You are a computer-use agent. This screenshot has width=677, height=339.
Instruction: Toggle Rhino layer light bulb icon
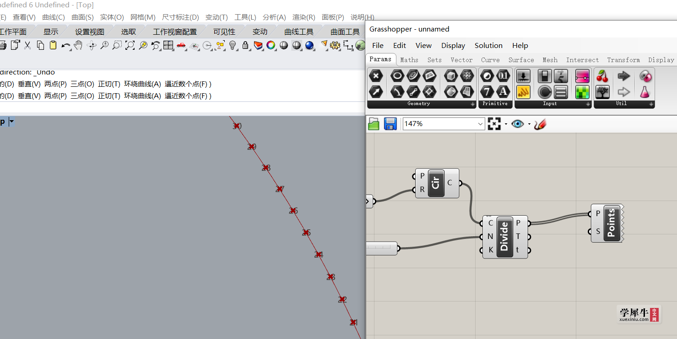233,45
